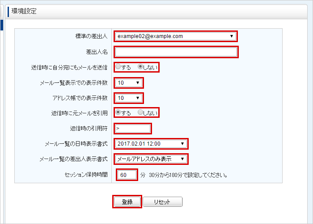Click the 環境設定 heading text

pos(24,11)
